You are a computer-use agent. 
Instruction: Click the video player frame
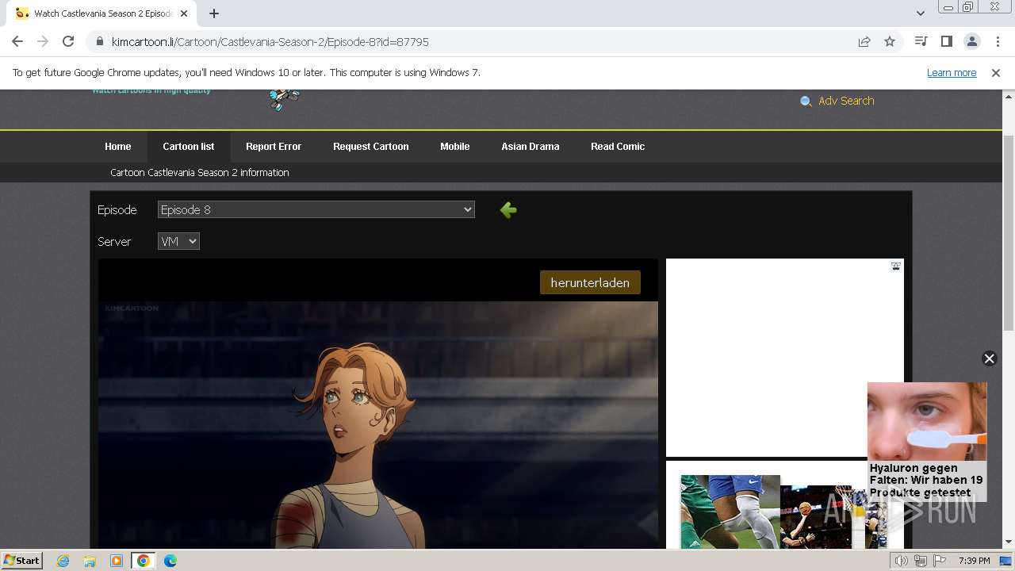point(378,424)
